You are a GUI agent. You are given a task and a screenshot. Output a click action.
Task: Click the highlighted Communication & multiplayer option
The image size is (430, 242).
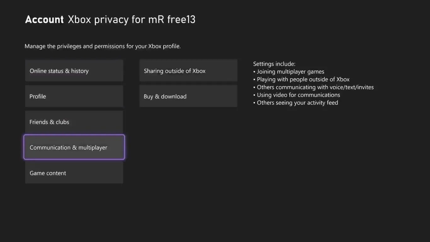(x=74, y=147)
